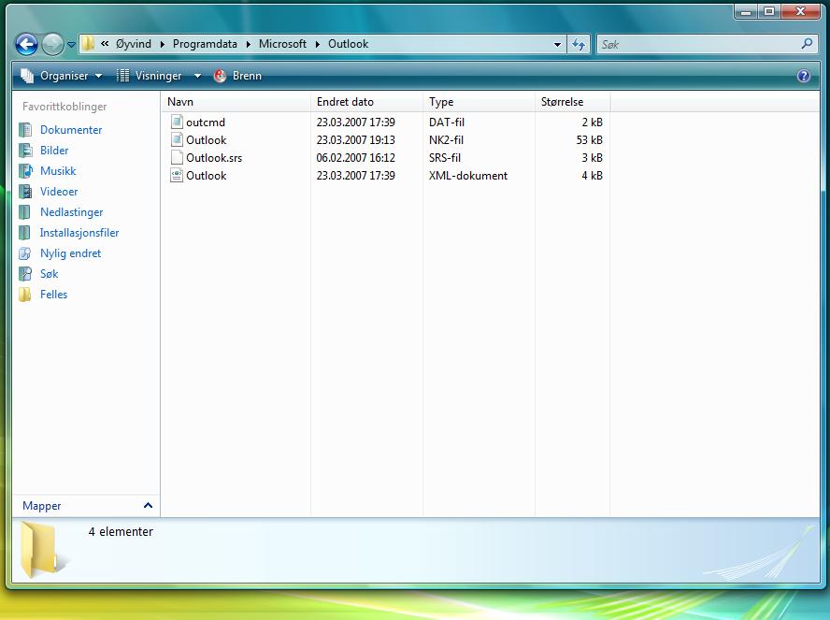Click the magnifier search icon
Viewport: 830px width, 620px height.
807,44
